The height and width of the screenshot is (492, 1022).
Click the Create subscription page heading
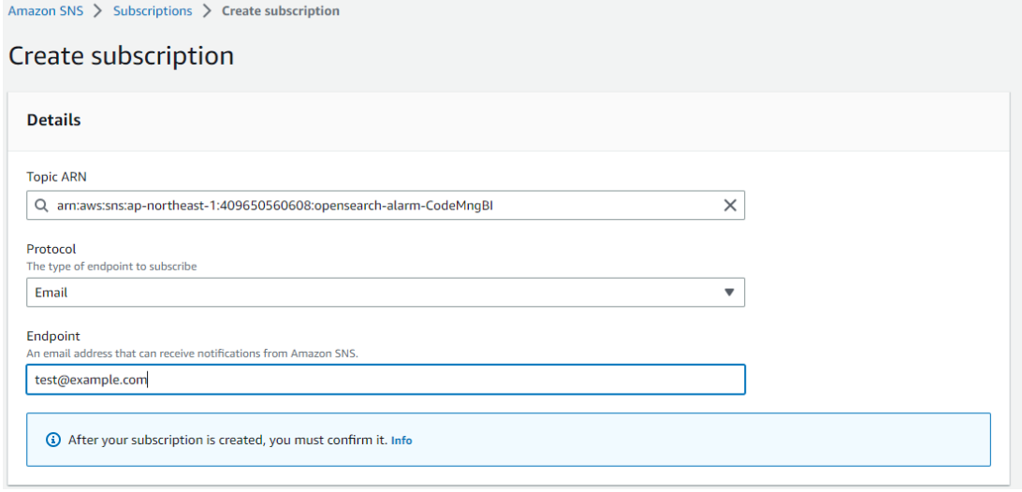[122, 56]
